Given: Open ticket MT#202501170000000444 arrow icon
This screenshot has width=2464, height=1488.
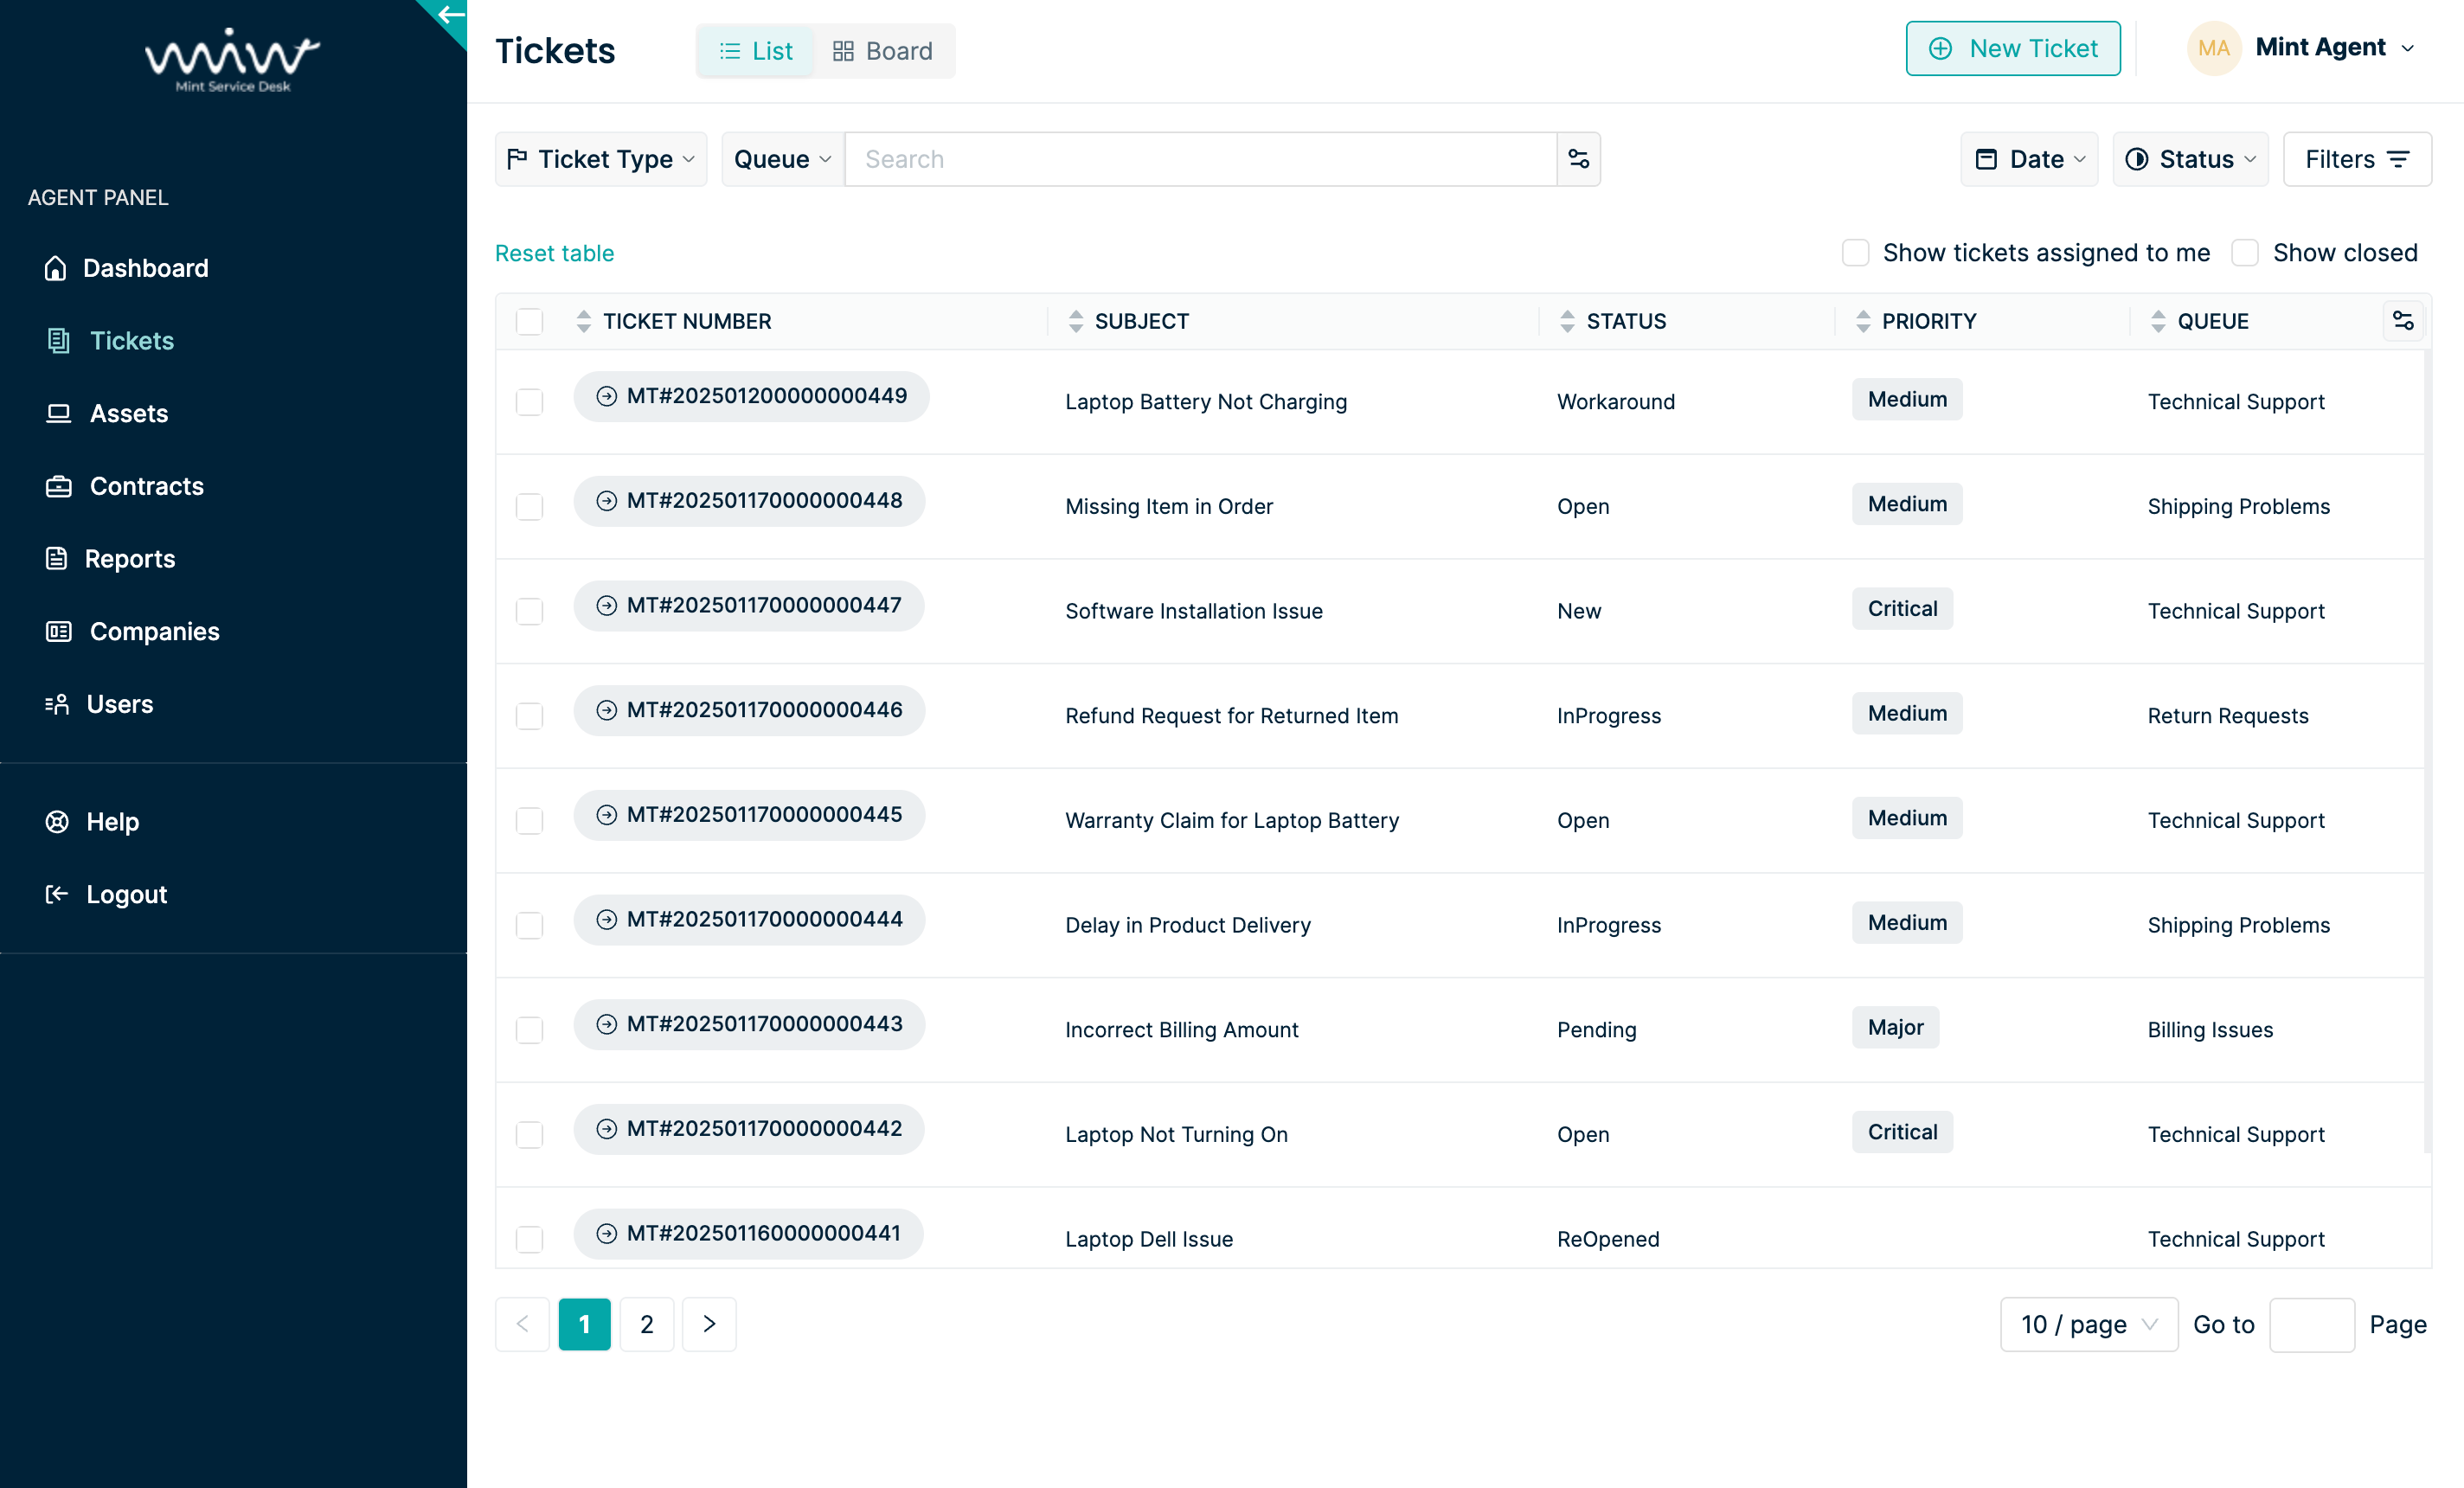Looking at the screenshot, I should coord(607,920).
